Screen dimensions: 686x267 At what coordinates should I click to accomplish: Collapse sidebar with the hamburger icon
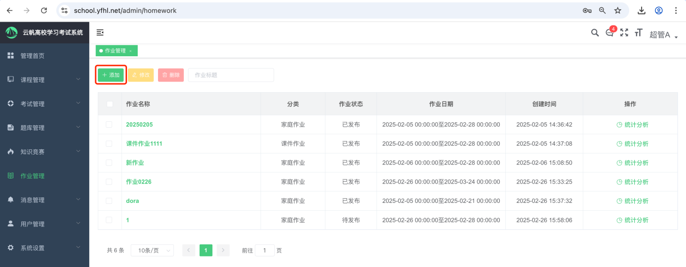coord(100,32)
